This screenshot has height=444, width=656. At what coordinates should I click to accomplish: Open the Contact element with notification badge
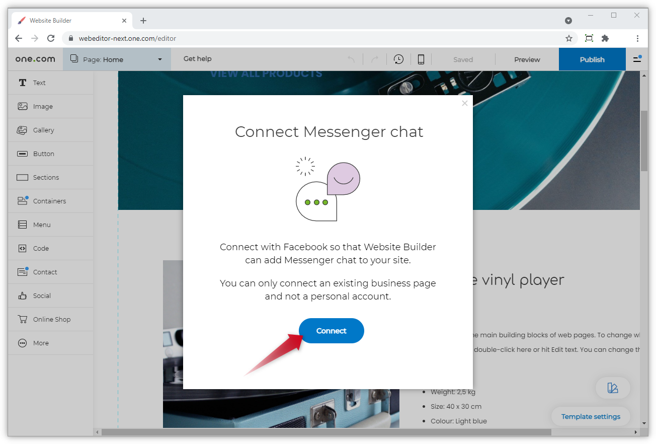tap(44, 272)
